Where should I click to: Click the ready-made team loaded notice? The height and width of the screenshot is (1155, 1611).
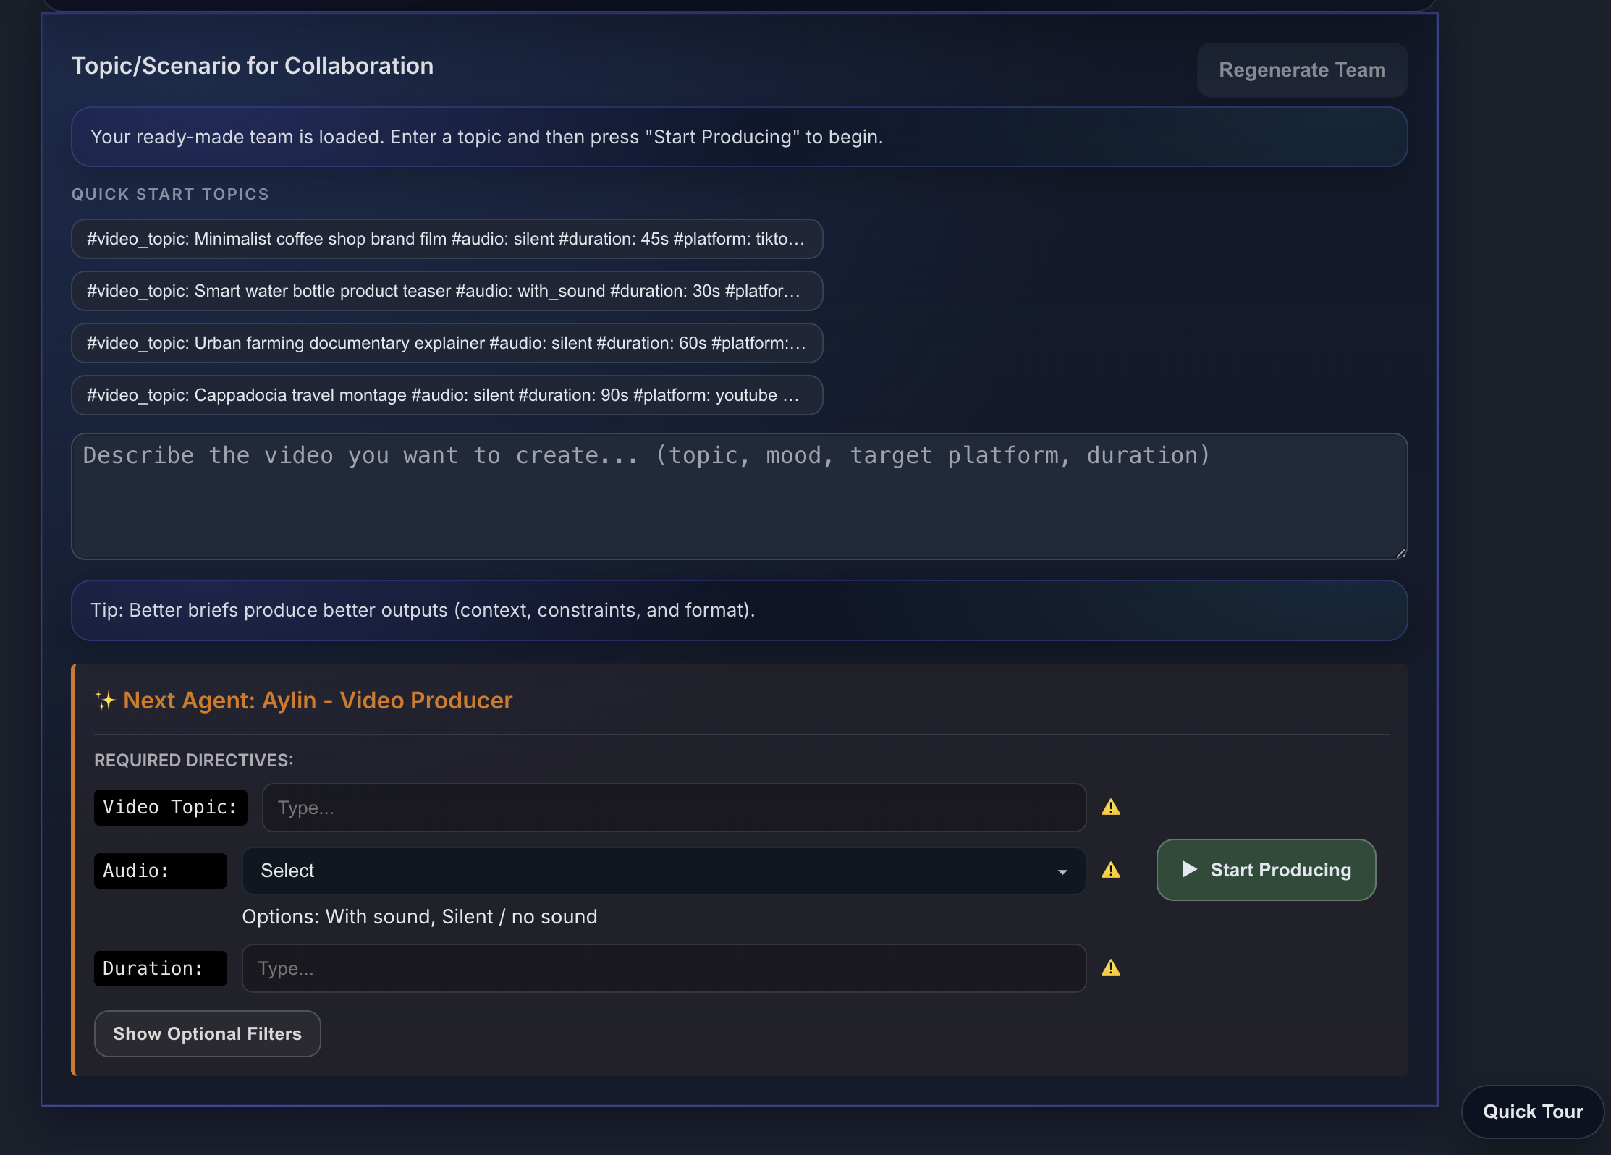point(738,136)
